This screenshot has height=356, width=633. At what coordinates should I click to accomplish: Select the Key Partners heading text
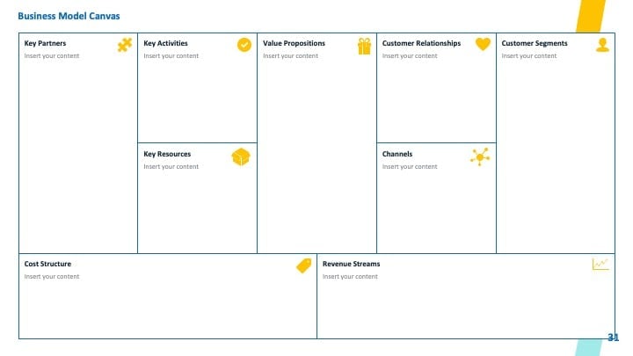45,43
